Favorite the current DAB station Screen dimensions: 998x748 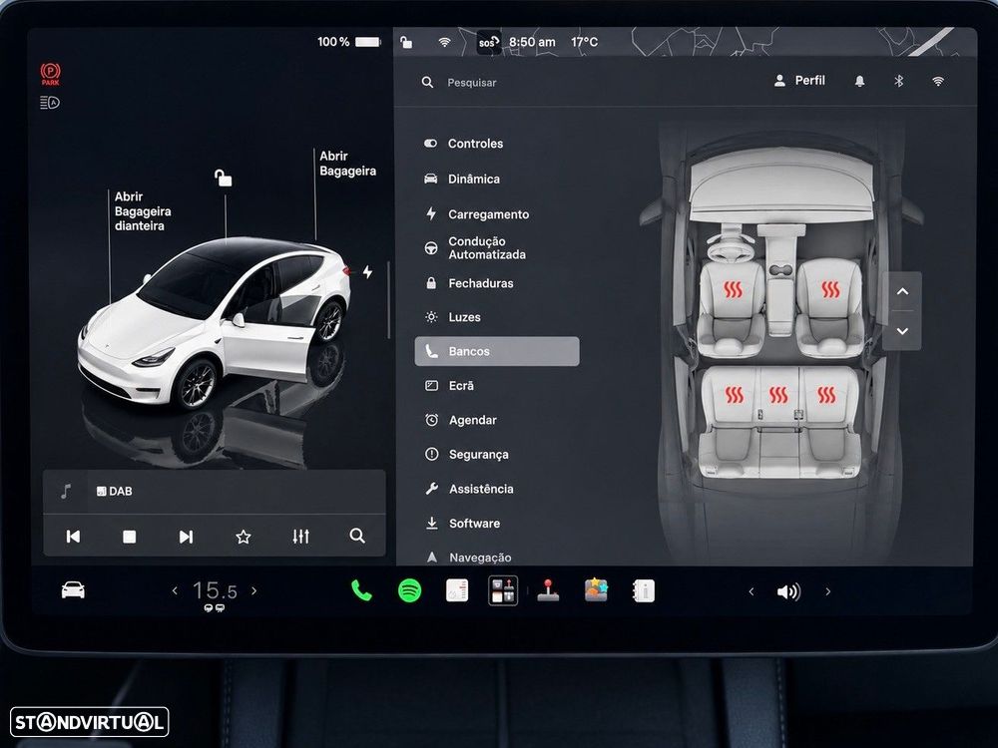pyautogui.click(x=244, y=537)
